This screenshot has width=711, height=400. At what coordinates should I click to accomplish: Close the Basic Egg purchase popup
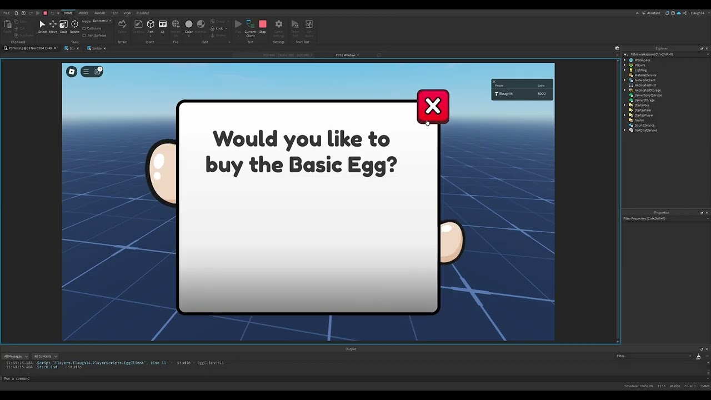433,106
